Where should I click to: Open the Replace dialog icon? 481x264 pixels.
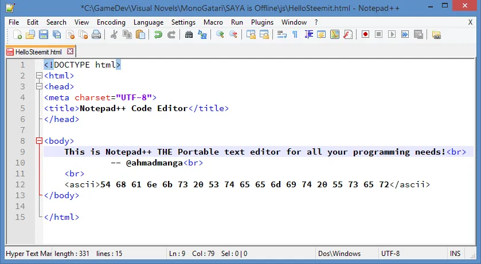[x=202, y=34]
